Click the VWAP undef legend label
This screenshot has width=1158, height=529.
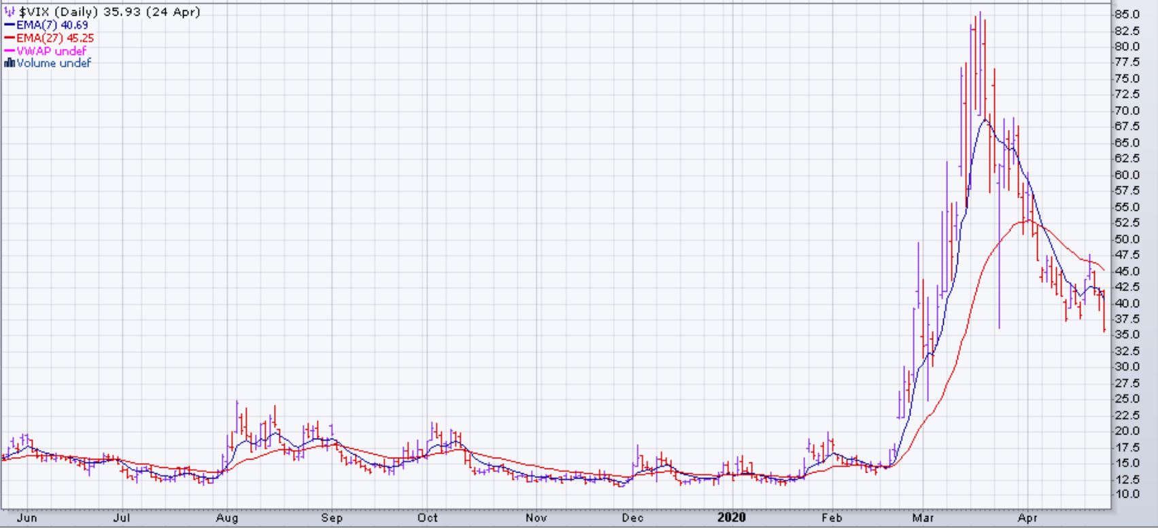[52, 51]
